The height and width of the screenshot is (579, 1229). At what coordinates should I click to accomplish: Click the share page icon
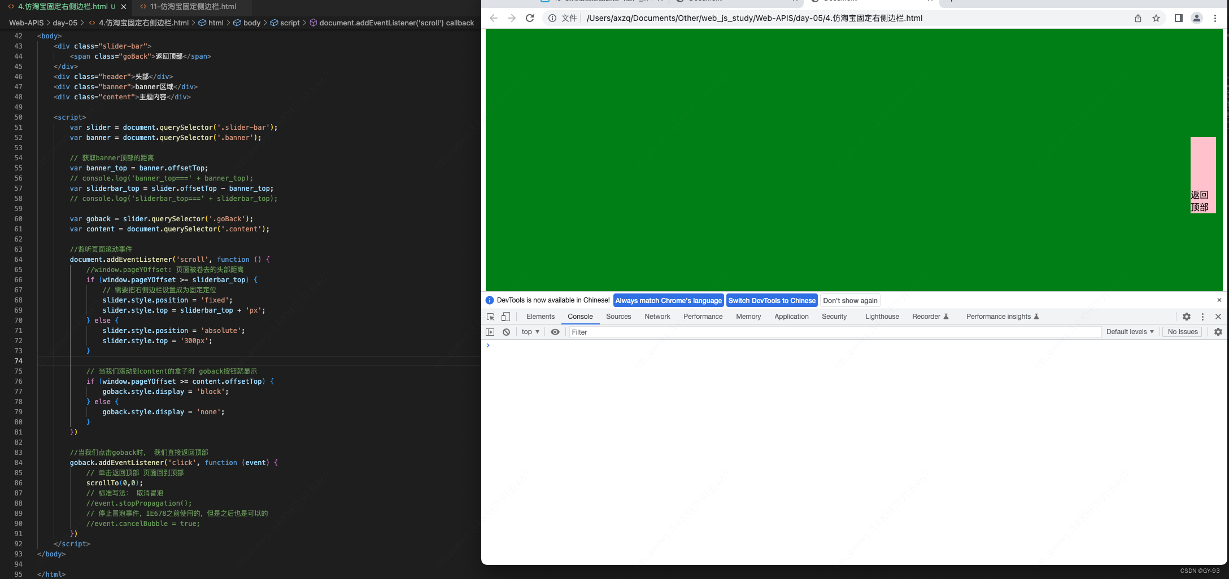(x=1138, y=18)
